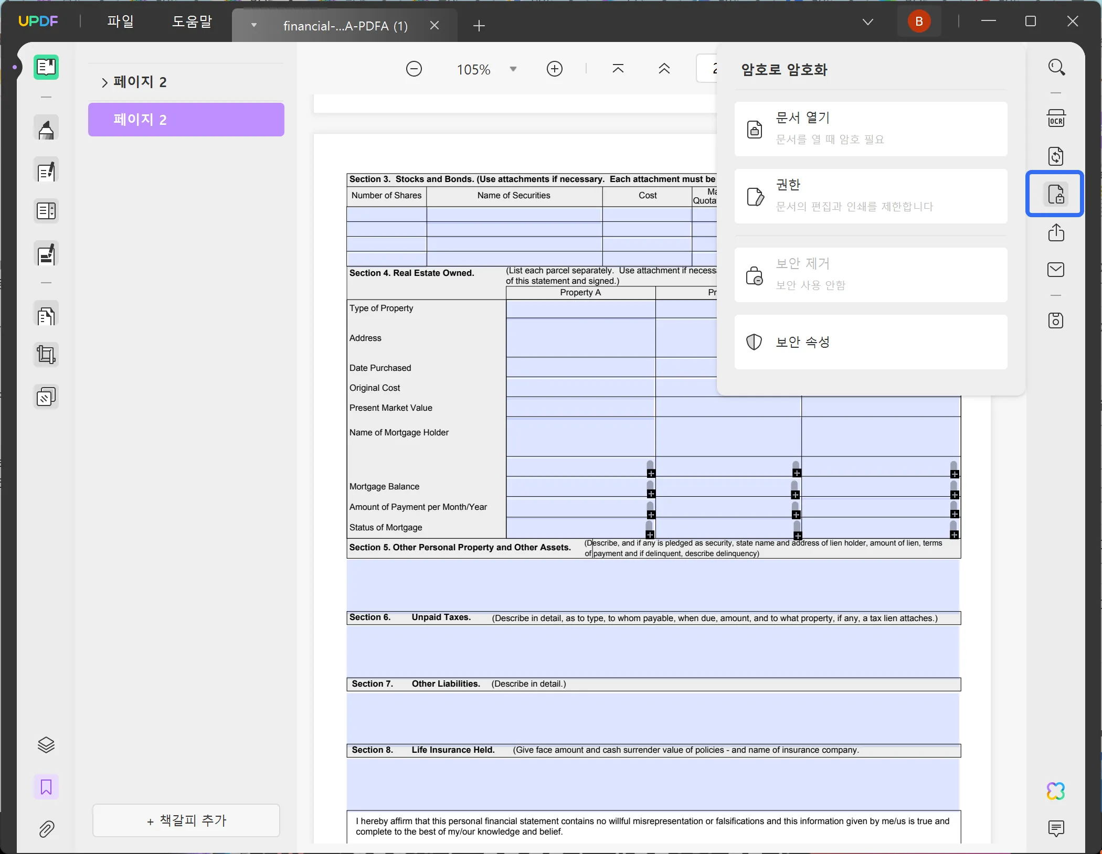Expand the 페이지 2 bookmark tree item
Viewport: 1102px width, 854px height.
104,82
